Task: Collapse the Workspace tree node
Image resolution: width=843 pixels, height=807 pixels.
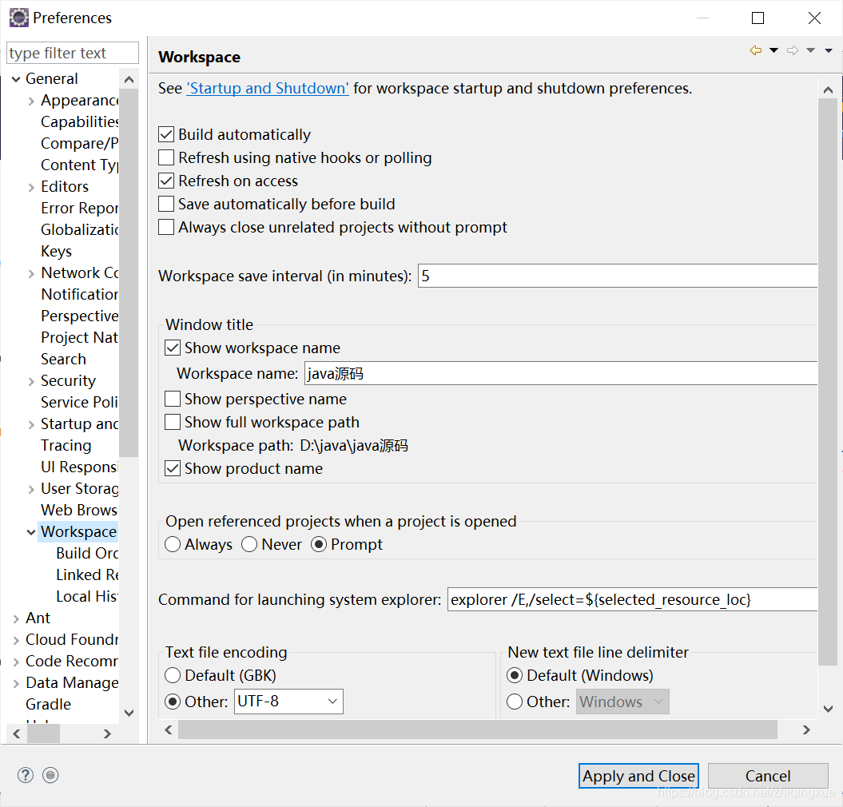Action: pos(31,532)
